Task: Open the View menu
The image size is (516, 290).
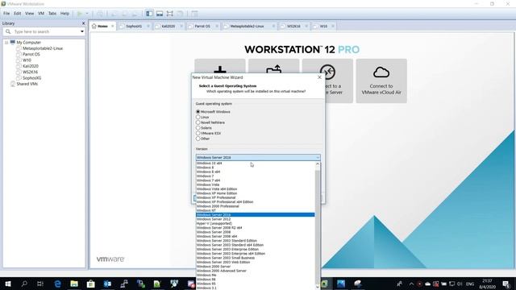Action: click(x=30, y=14)
